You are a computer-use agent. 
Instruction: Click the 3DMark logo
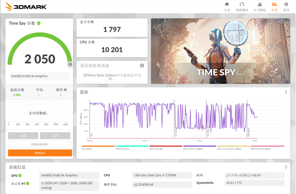point(25,6)
